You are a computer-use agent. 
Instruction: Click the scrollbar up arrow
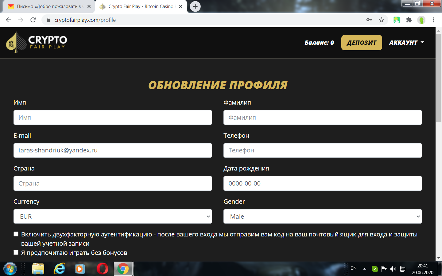[x=439, y=30]
